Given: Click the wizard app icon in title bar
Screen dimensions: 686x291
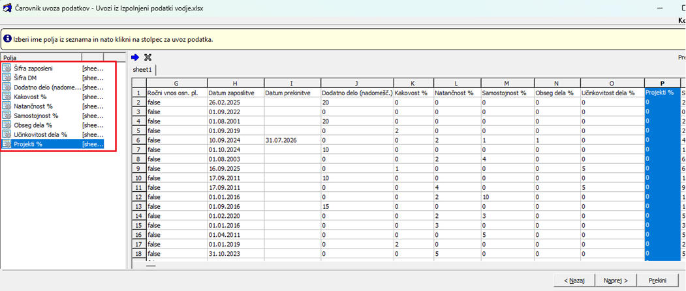Looking at the screenshot, I should coord(7,8).
